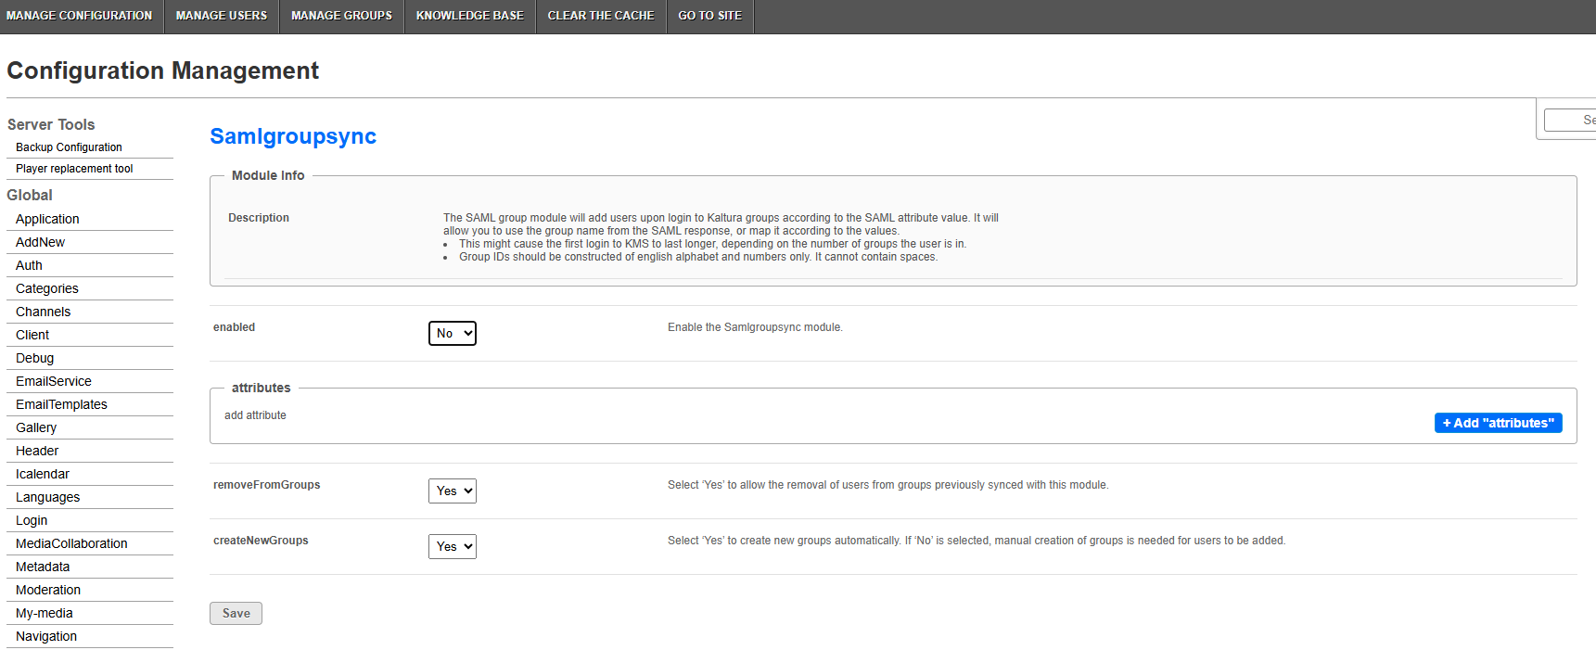Click the + Add "attributes" button
This screenshot has width=1596, height=650.
pyautogui.click(x=1498, y=423)
